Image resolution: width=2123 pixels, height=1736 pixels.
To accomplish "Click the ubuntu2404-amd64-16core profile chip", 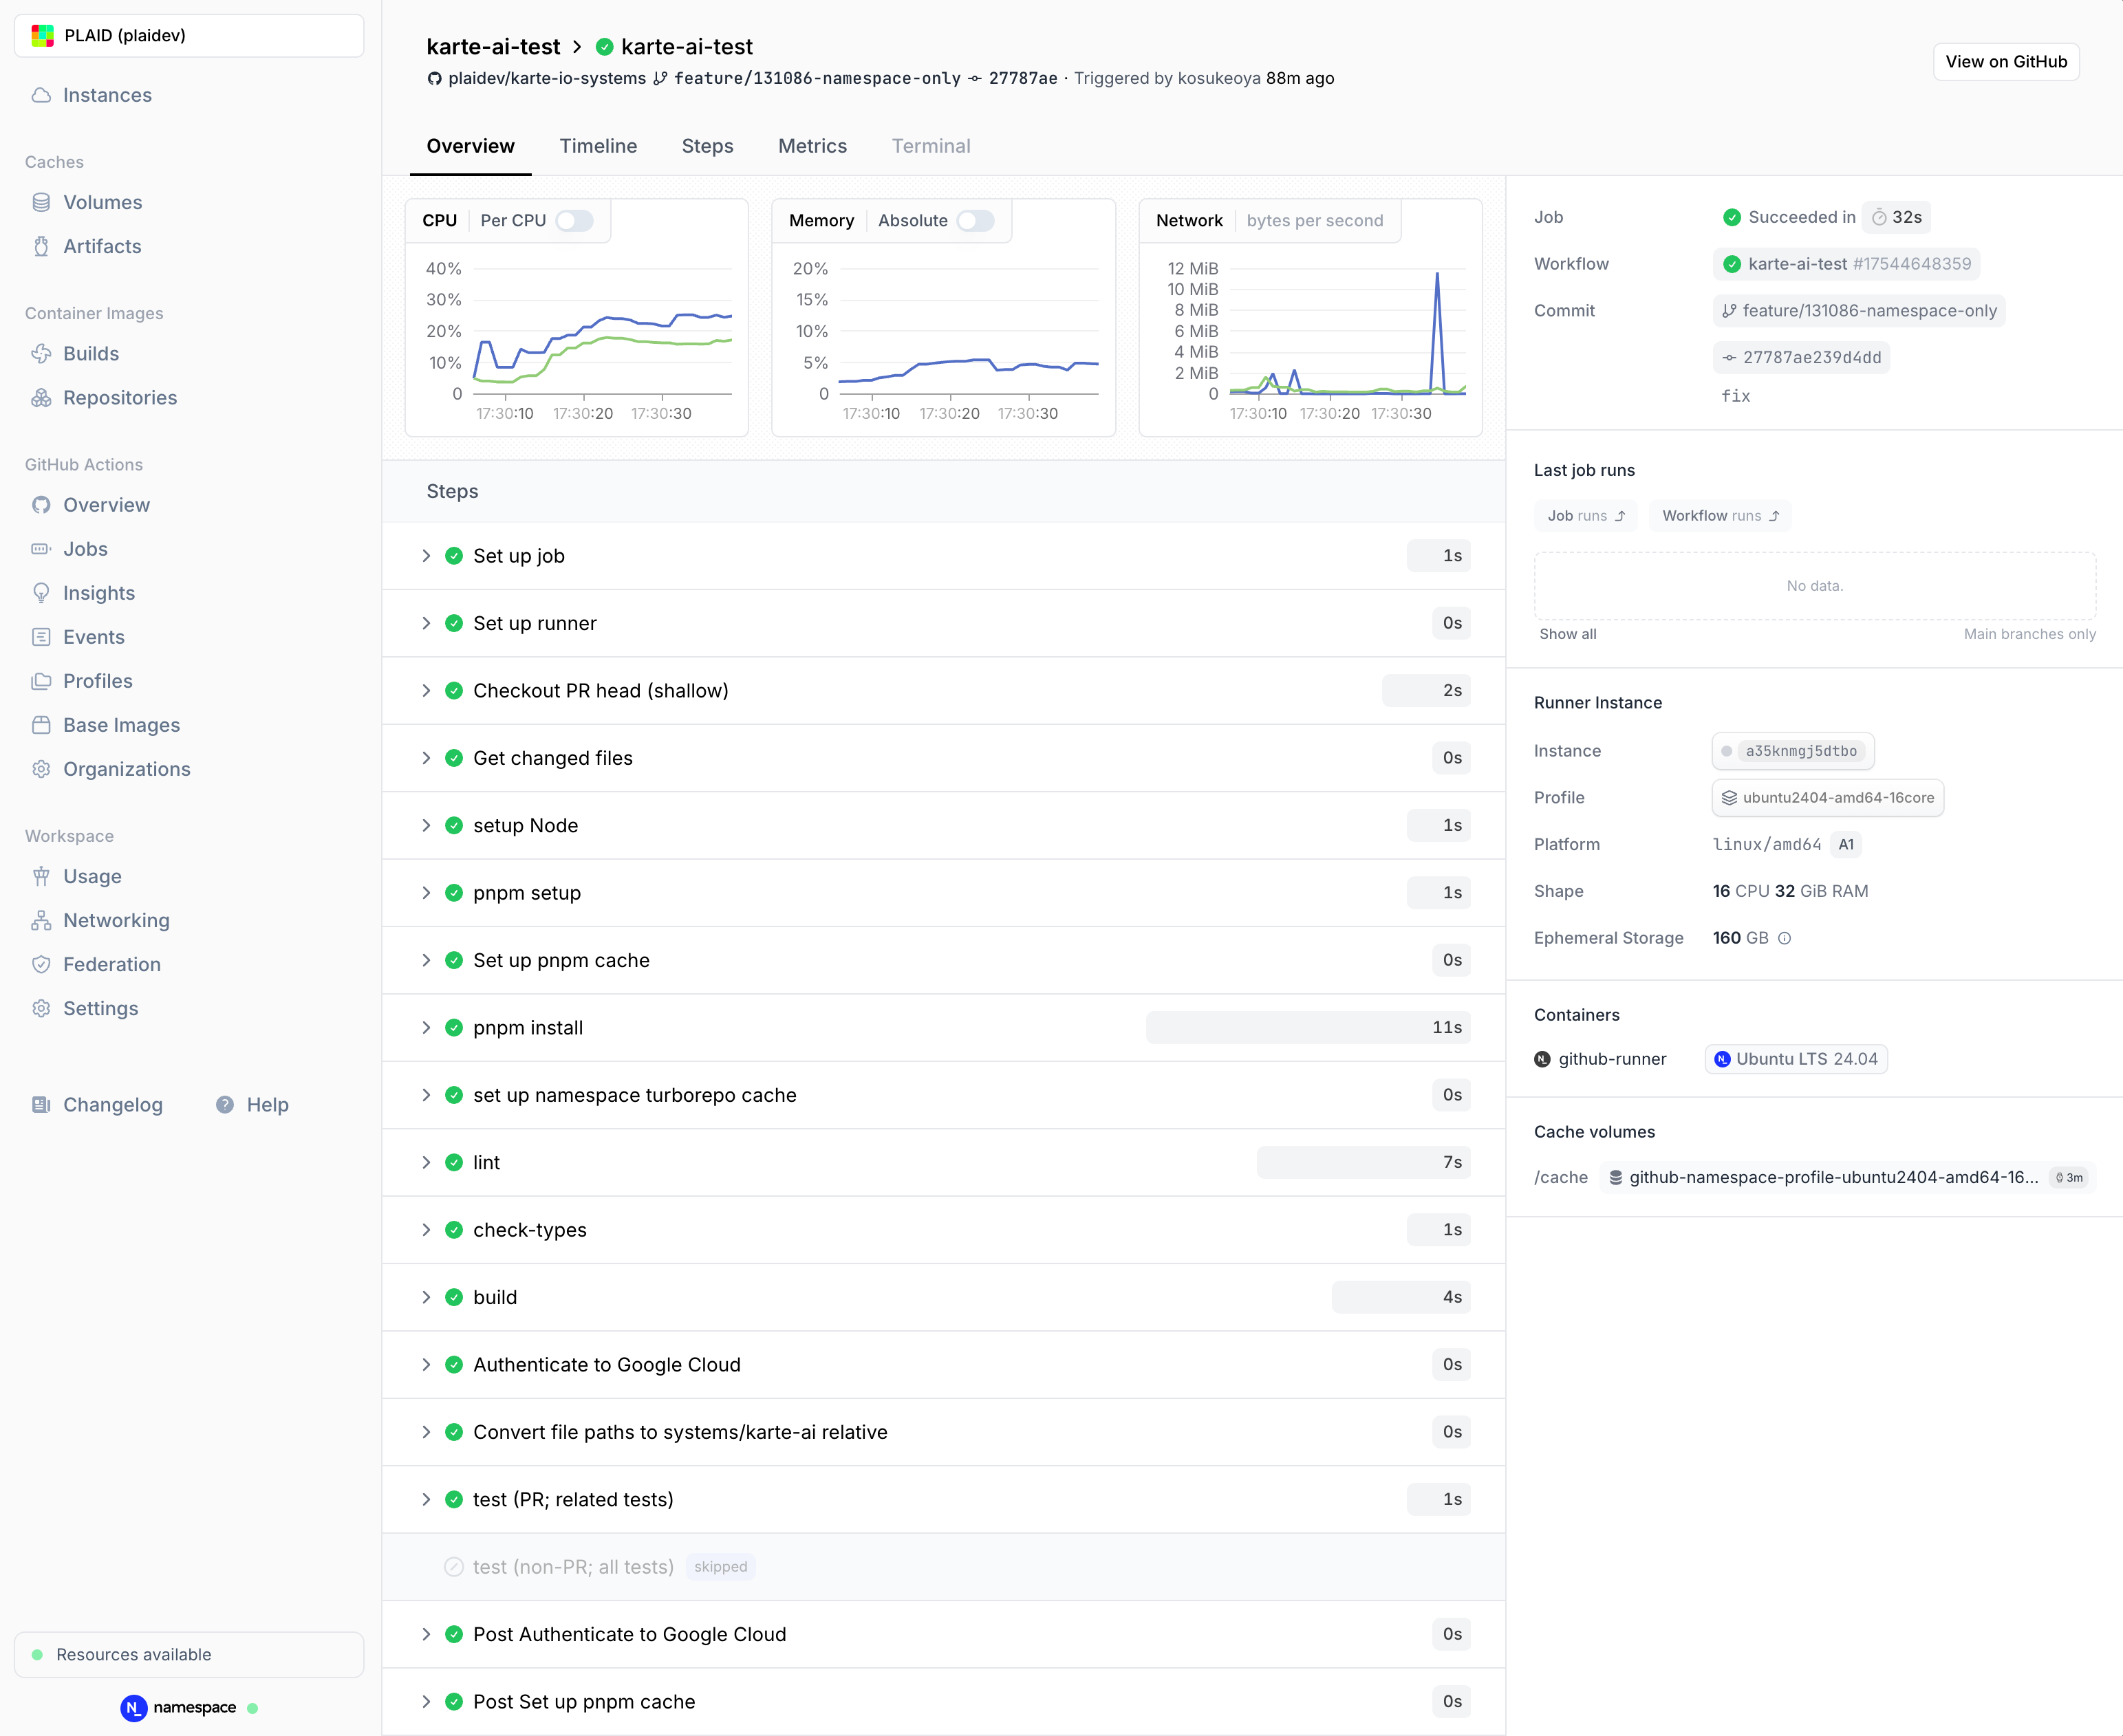I will 1827,798.
